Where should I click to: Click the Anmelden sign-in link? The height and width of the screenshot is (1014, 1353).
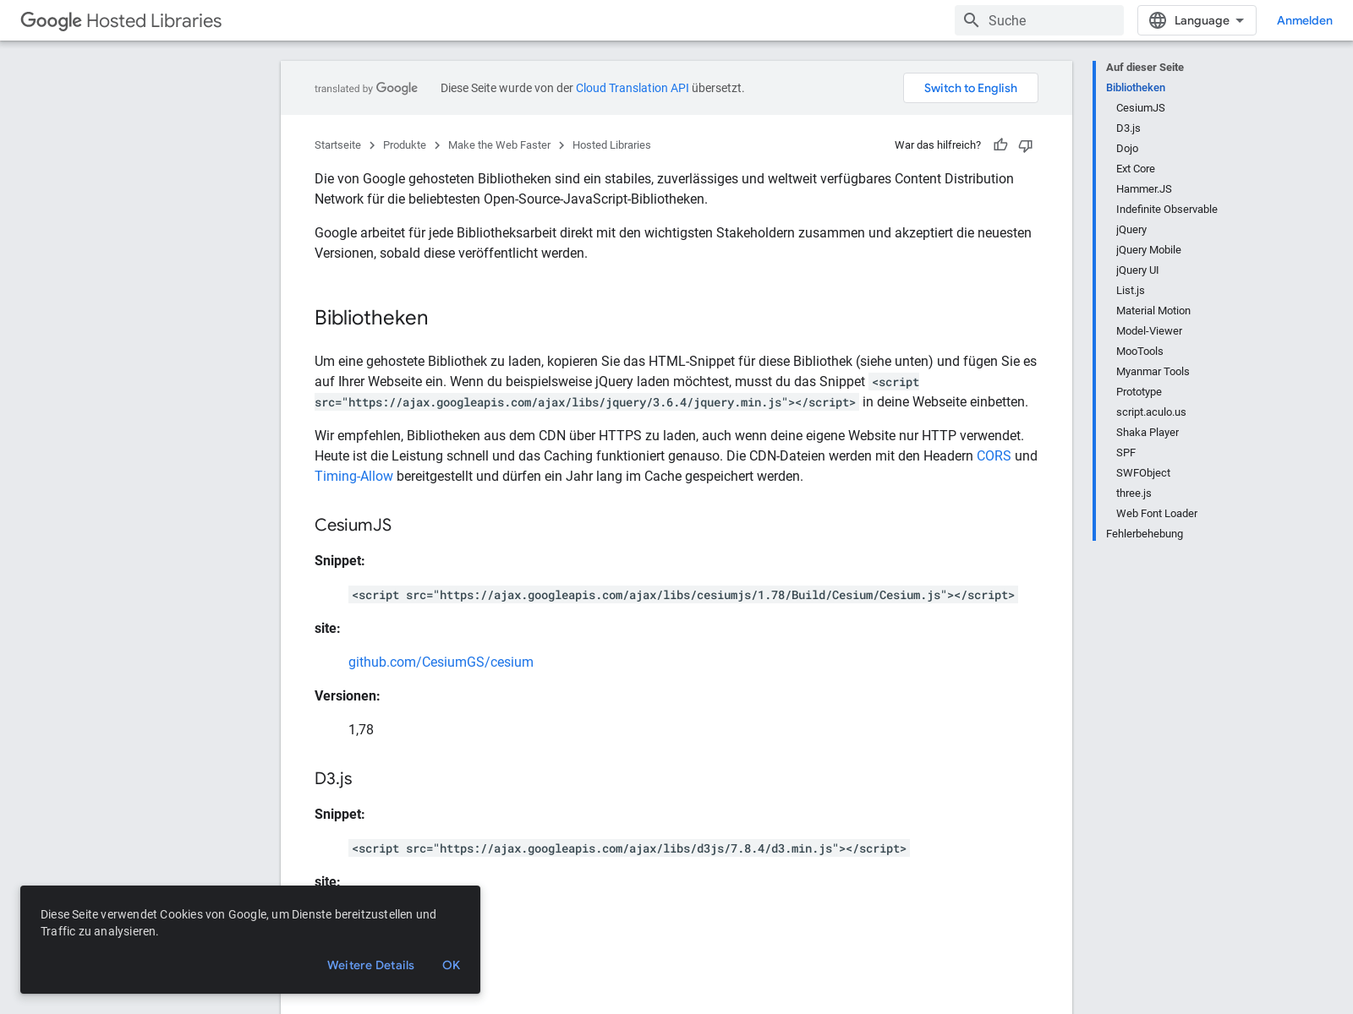point(1304,20)
